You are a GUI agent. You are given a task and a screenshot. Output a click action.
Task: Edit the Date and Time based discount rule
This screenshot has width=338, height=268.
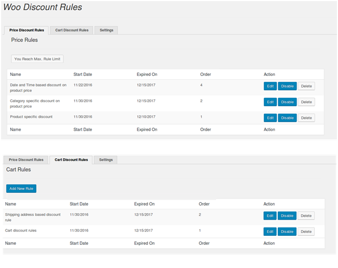click(270, 86)
